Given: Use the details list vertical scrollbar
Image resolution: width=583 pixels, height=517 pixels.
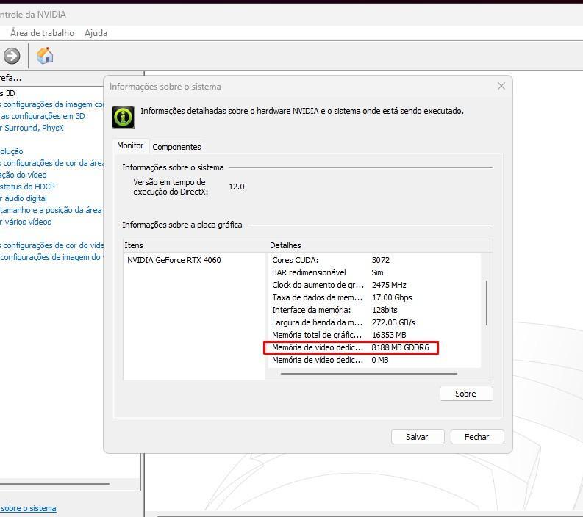Looking at the screenshot, I should tap(487, 303).
